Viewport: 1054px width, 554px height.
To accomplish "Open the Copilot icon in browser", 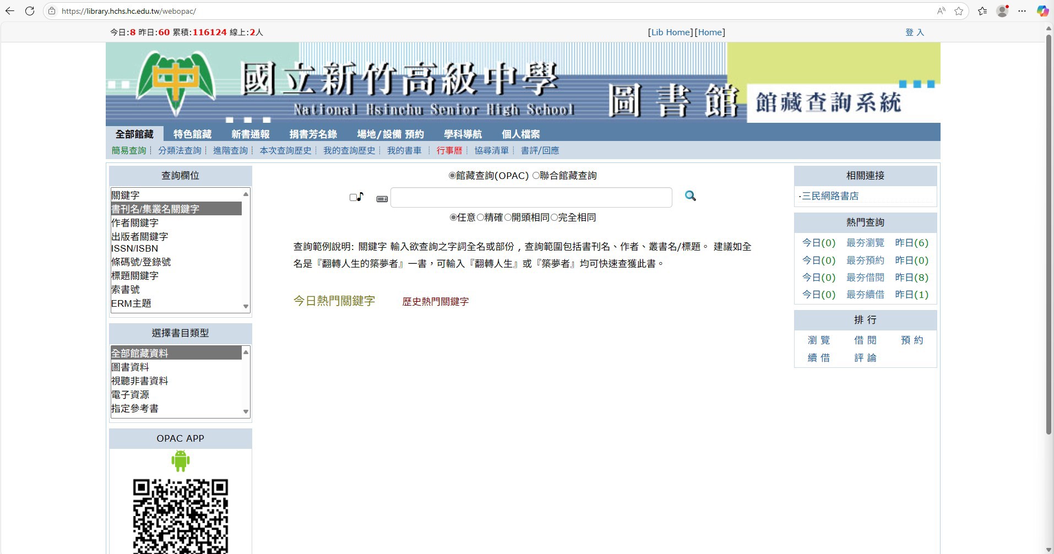I will point(1042,11).
